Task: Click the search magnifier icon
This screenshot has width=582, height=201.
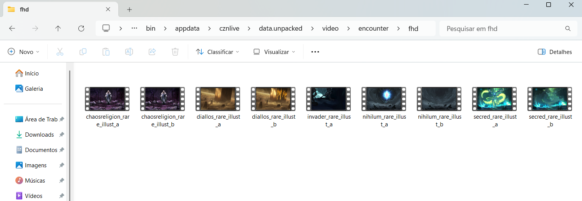Action: 568,29
